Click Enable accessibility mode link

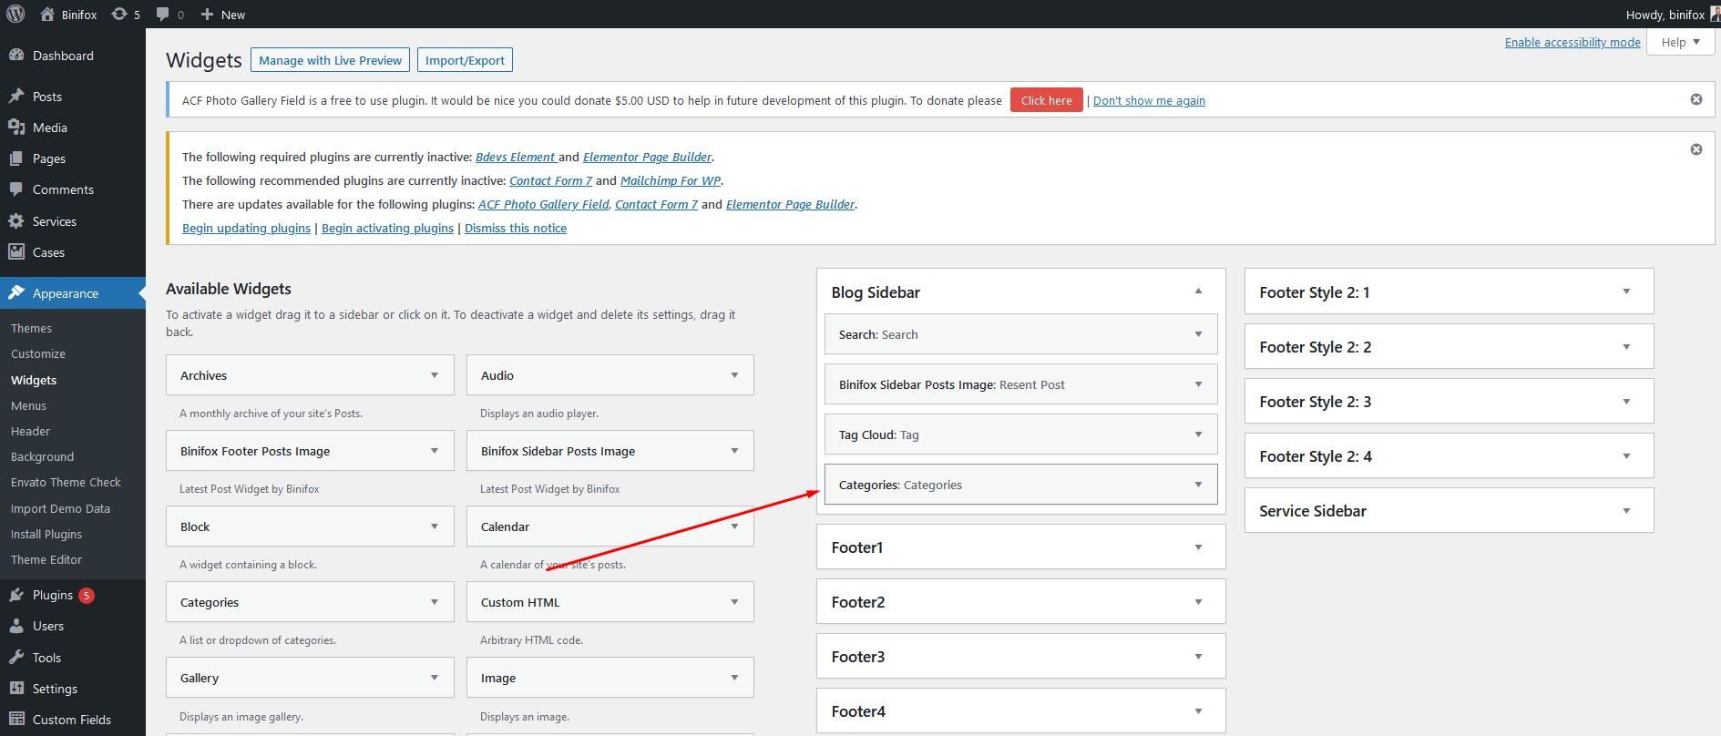1572,42
